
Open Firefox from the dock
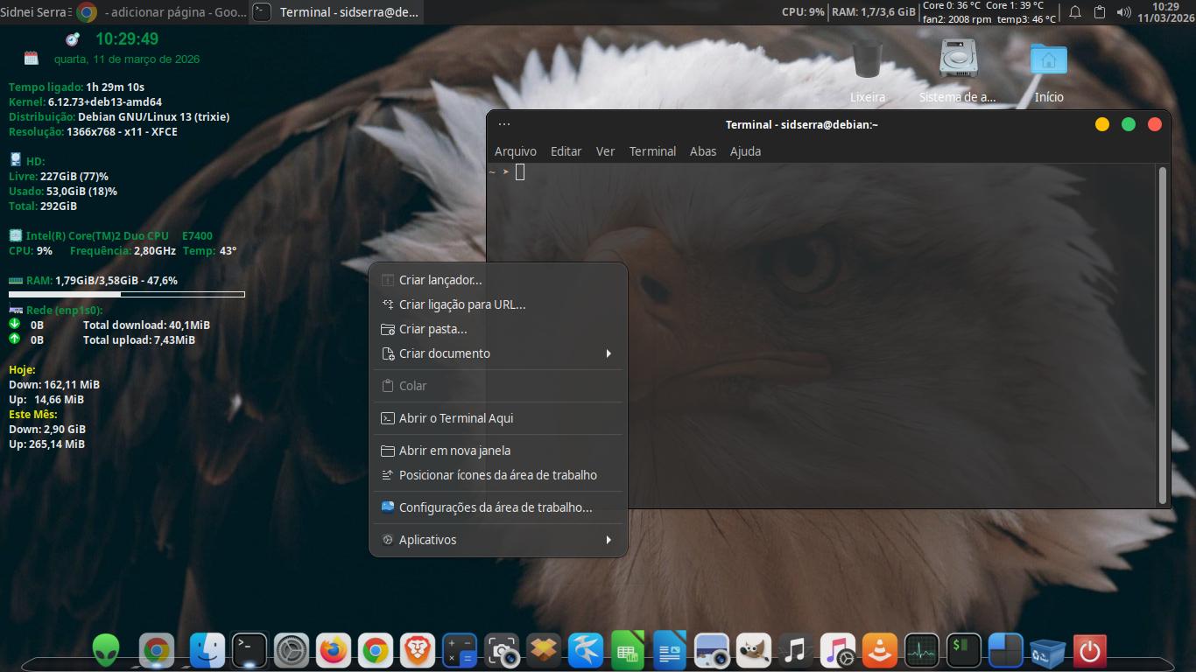[333, 651]
